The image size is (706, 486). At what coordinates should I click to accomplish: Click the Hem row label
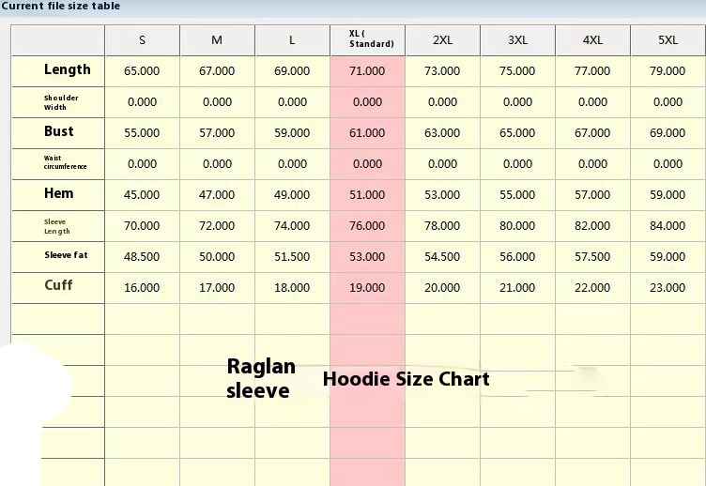58,193
